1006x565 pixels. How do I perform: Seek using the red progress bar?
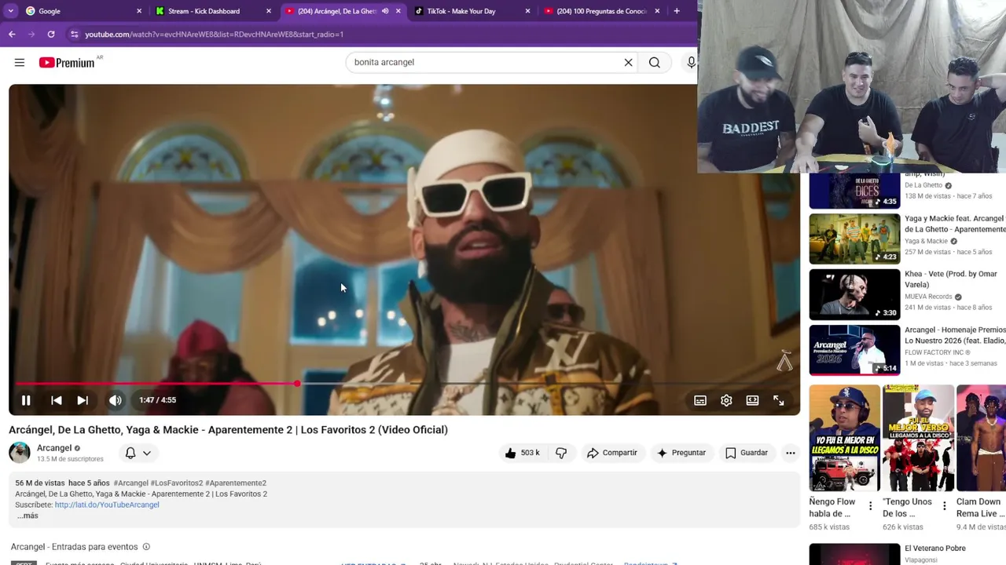[405, 384]
